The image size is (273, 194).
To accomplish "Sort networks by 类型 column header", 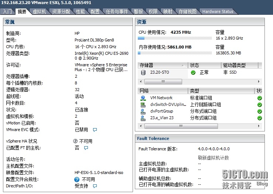I will (221, 91).
